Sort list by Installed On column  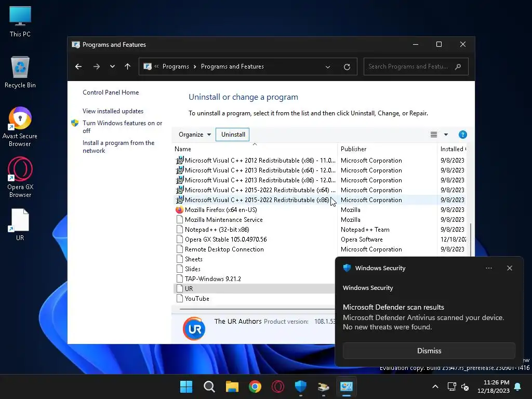(x=453, y=149)
